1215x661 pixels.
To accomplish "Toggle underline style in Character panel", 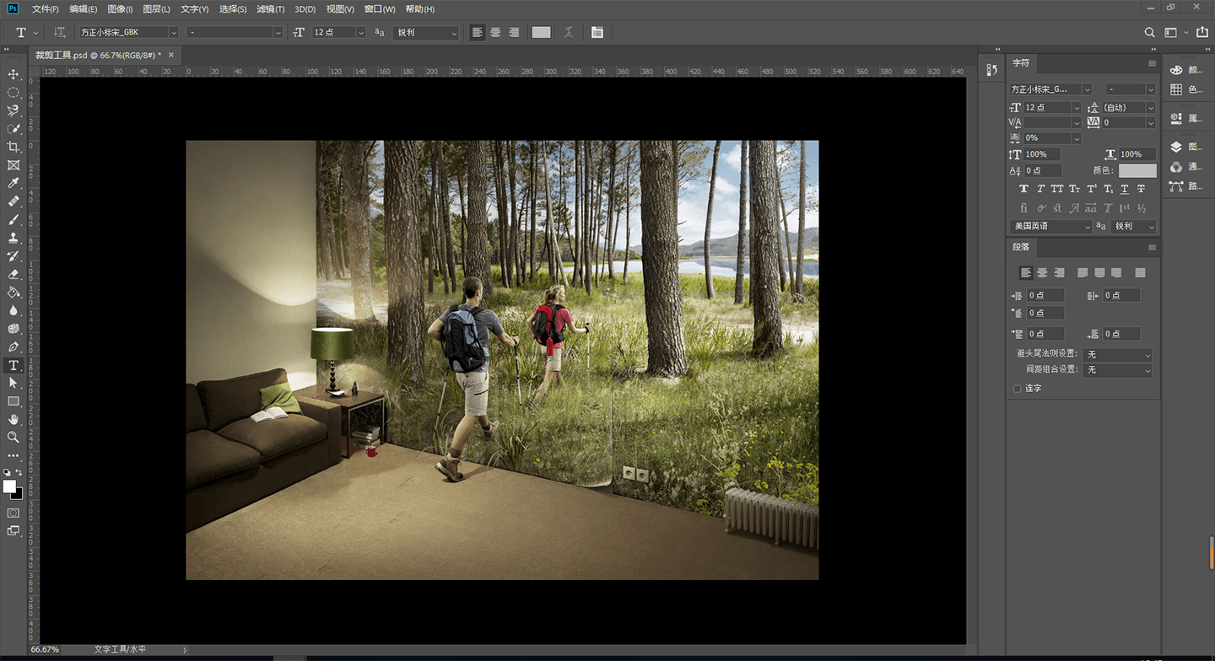I will pyautogui.click(x=1124, y=189).
